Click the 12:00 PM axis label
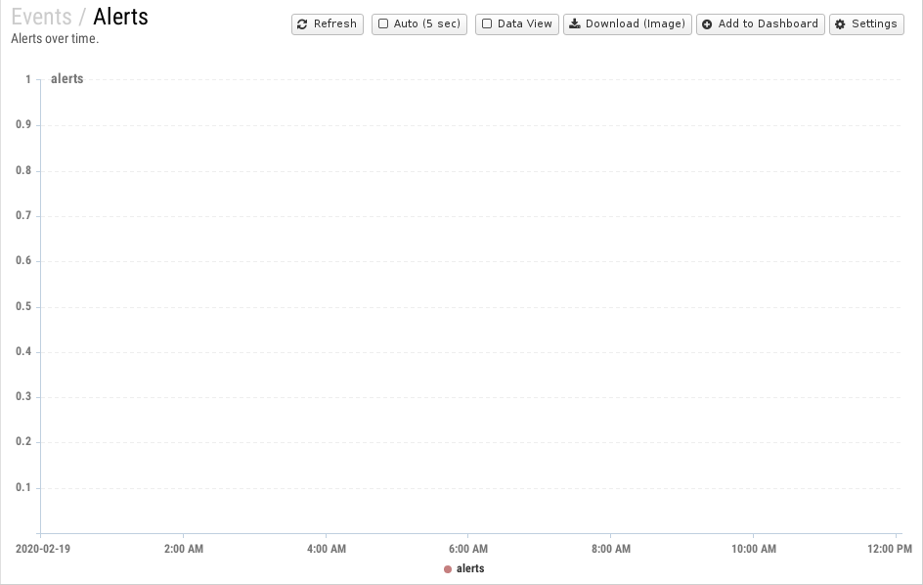The height and width of the screenshot is (585, 923). click(x=890, y=549)
